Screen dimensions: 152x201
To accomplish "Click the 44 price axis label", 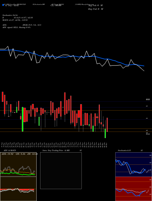I will [147, 118].
